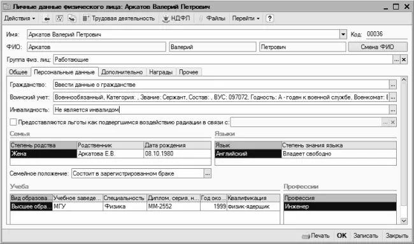This screenshot has height=244, width=414.
Task: Select Высшее обра... education cell
Action: (31, 206)
